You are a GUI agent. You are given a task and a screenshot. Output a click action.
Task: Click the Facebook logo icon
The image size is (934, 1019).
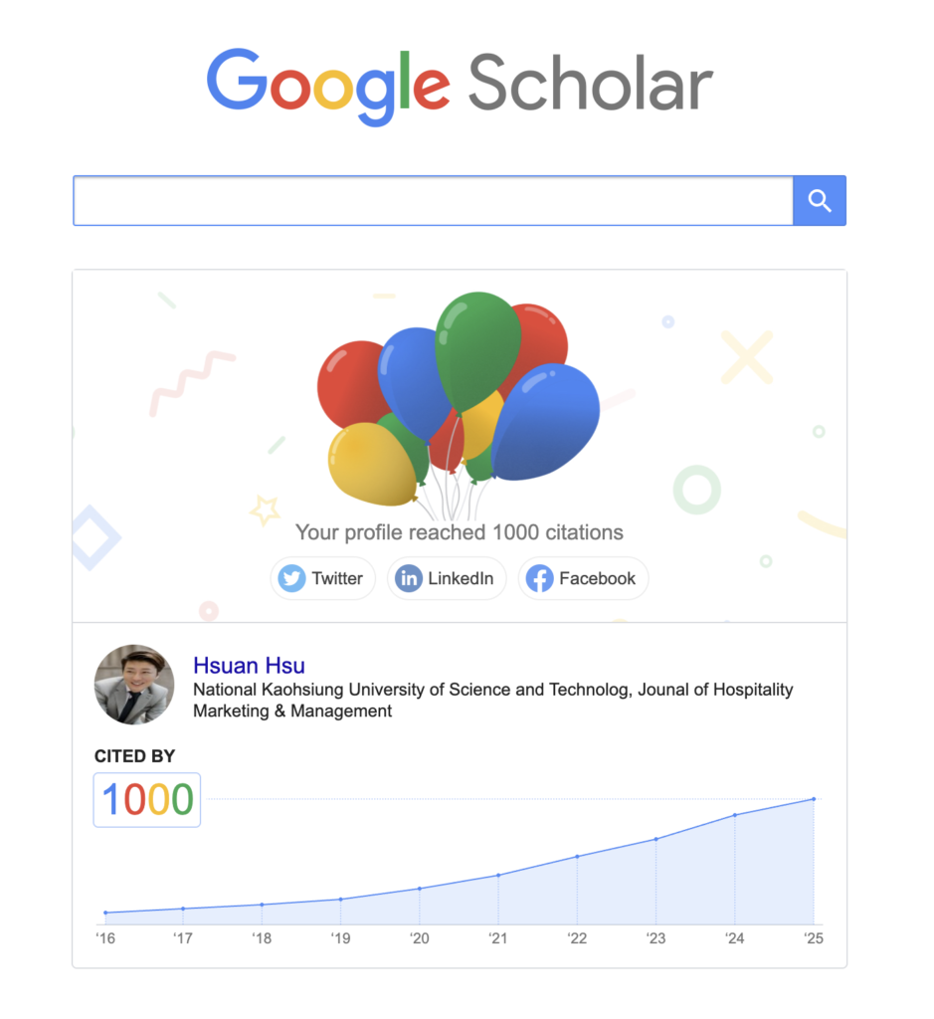pos(539,578)
